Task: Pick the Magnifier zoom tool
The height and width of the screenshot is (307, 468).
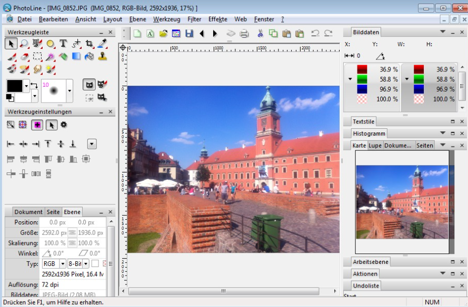Action: tap(24, 44)
